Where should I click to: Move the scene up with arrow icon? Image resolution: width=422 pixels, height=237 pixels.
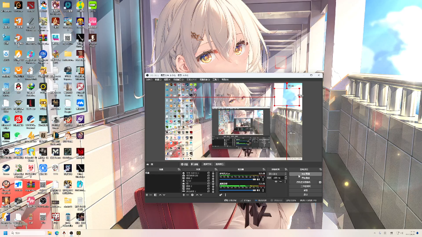[x=160, y=195]
